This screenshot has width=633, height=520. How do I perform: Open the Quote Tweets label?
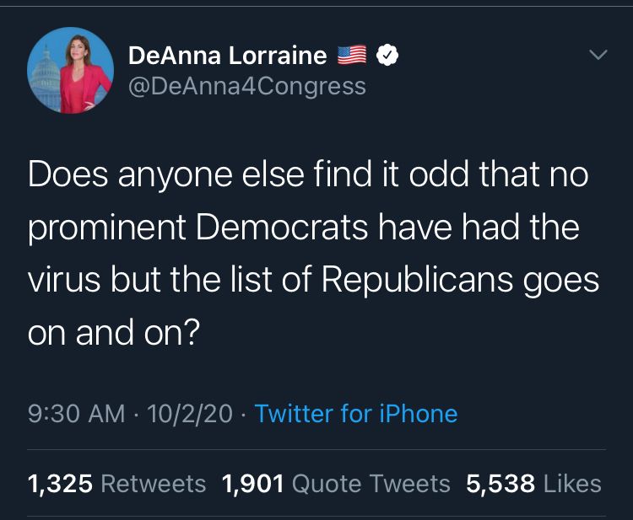tap(371, 484)
